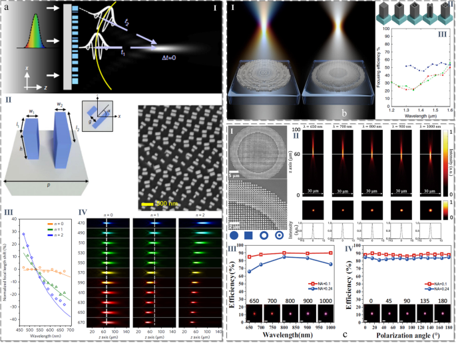This screenshot has height=343, width=456.
Task: Click the circular metalens SEM image with 5 μm bar
Action: pyautogui.click(x=258, y=153)
